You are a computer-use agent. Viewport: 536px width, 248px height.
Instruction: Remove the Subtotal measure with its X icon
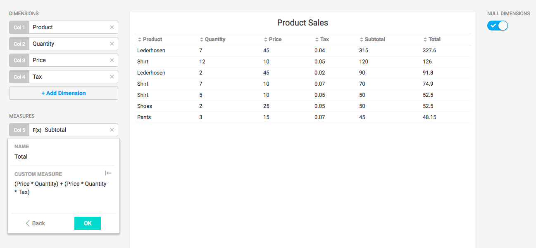(x=112, y=130)
